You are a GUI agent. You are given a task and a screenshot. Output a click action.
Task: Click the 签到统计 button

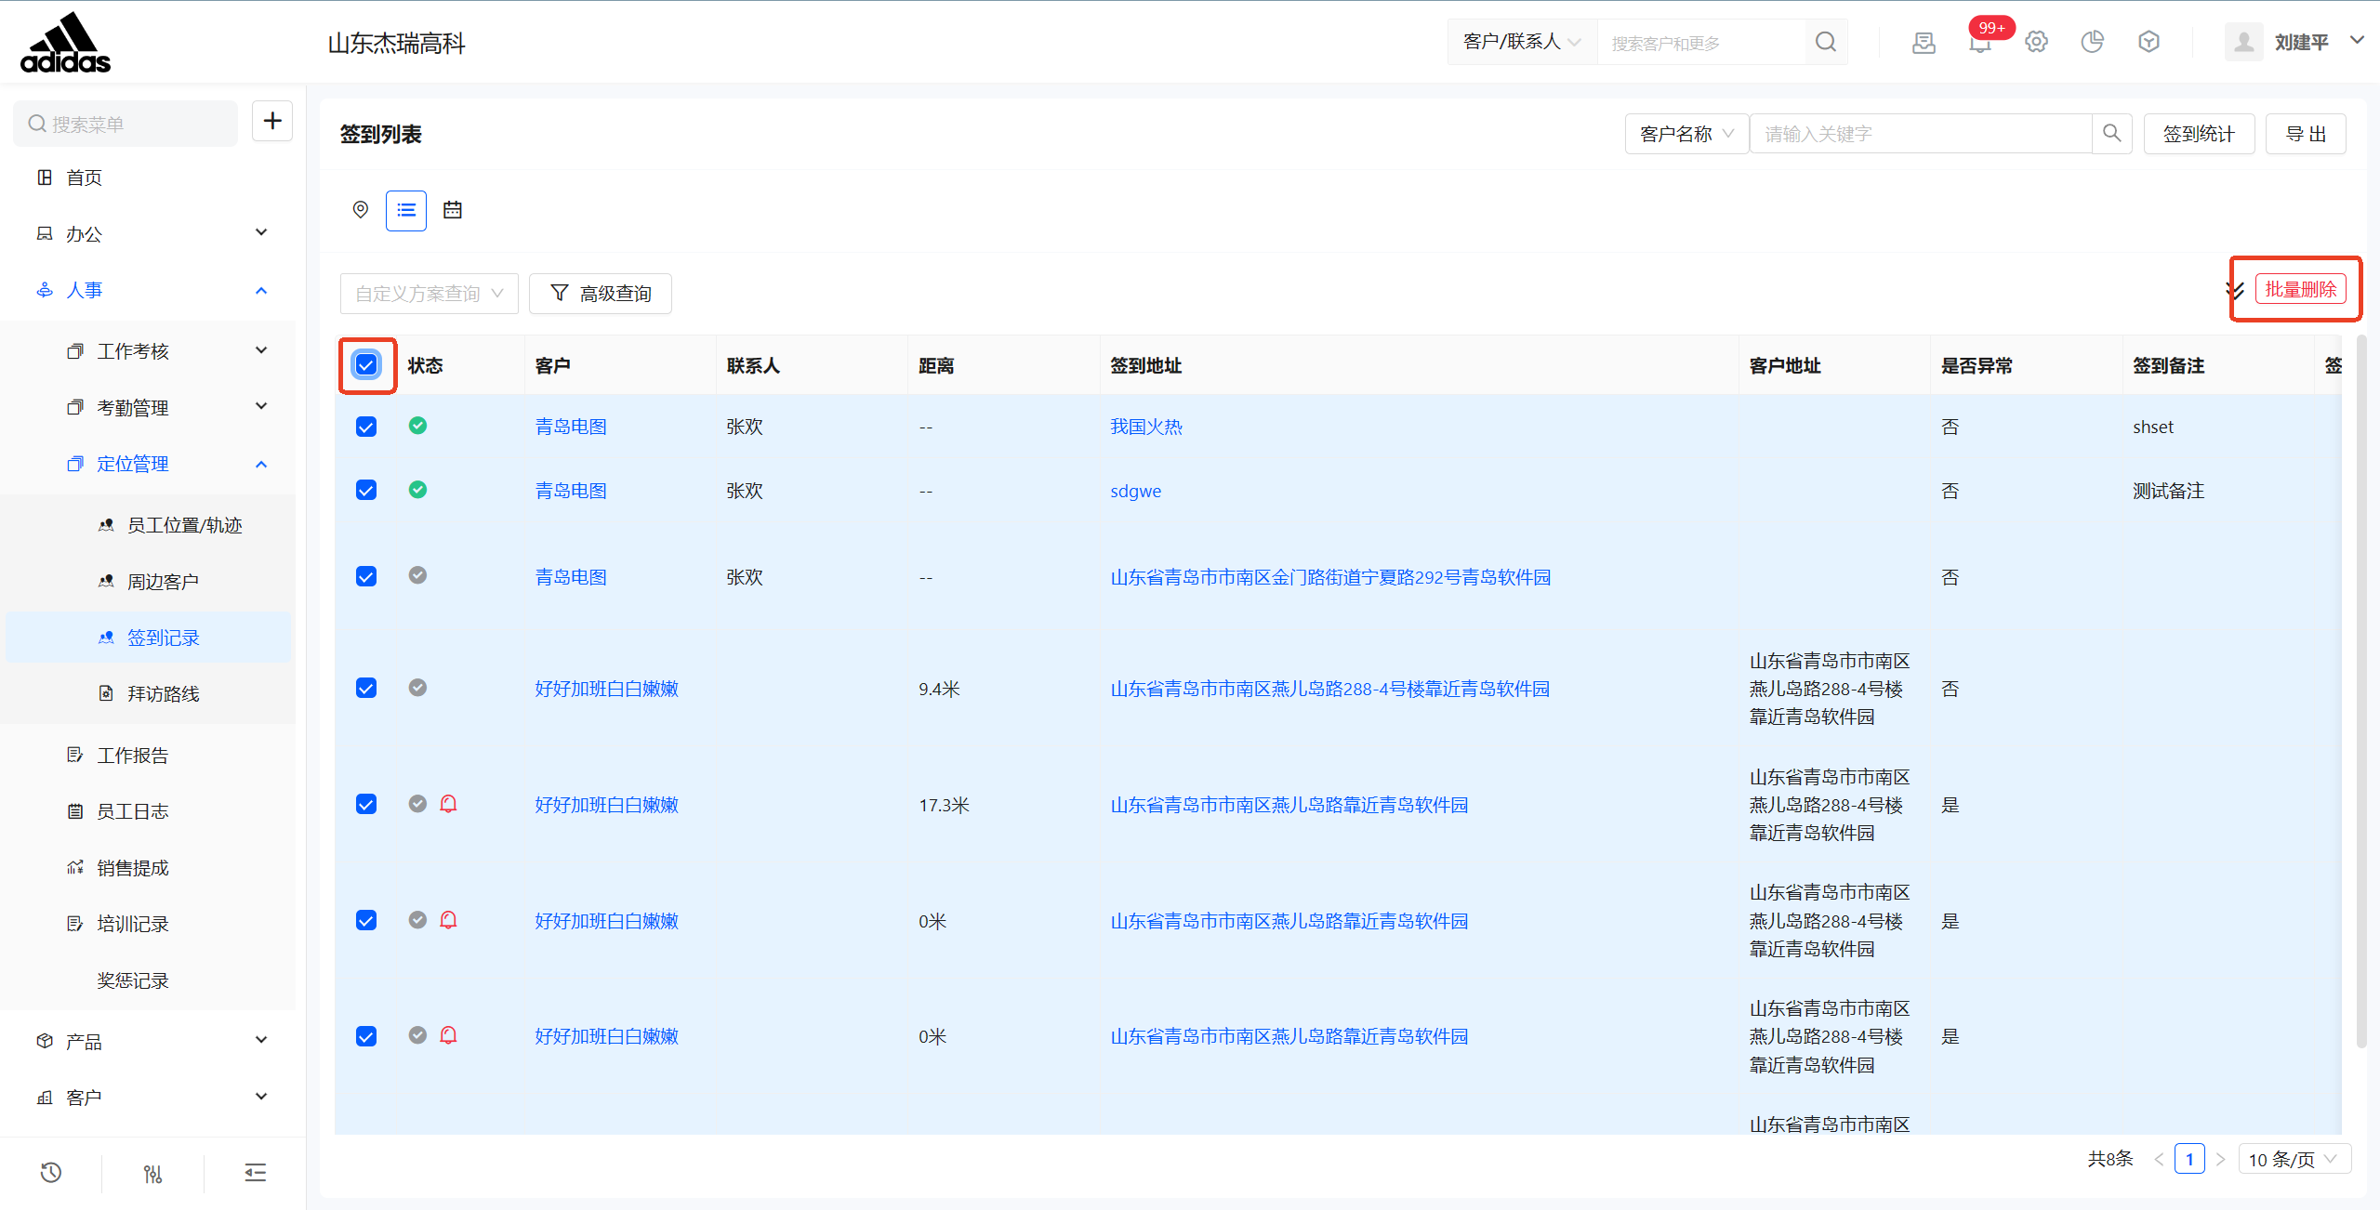[x=2198, y=134]
